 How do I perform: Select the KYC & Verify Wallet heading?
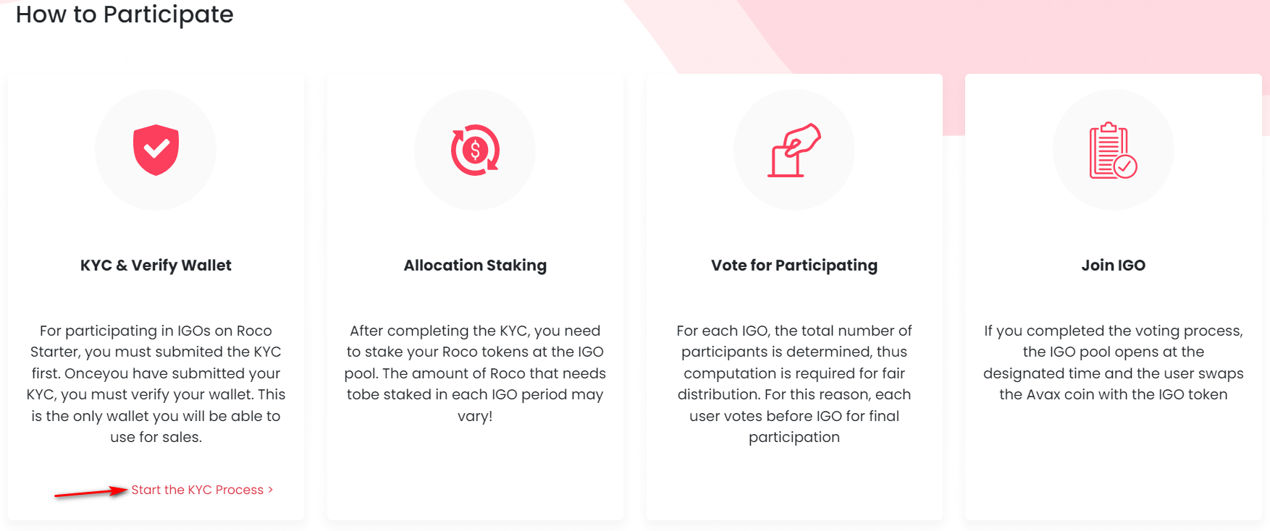[156, 265]
